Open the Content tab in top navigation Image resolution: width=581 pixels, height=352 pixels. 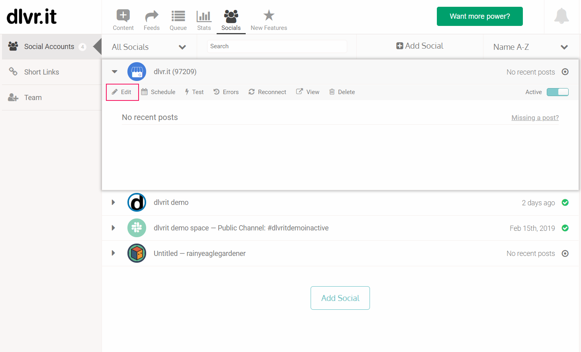[x=123, y=20]
